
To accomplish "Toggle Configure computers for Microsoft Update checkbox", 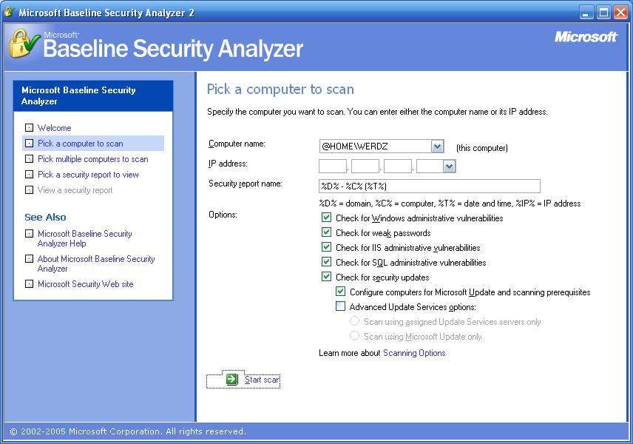I will click(x=340, y=292).
